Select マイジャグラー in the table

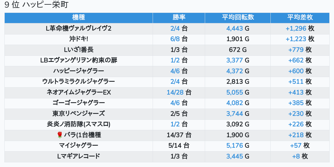(x=79, y=145)
